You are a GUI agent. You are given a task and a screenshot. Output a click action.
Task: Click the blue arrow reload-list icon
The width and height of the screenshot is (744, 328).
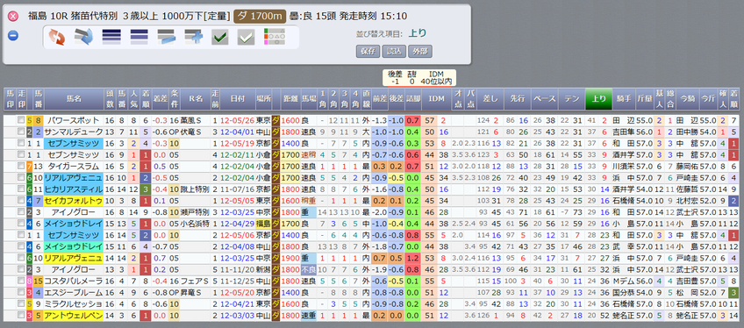pyautogui.click(x=83, y=37)
